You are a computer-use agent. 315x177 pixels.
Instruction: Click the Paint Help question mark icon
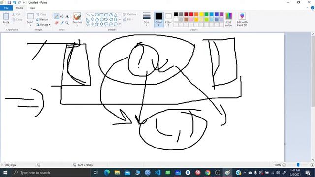point(313,8)
